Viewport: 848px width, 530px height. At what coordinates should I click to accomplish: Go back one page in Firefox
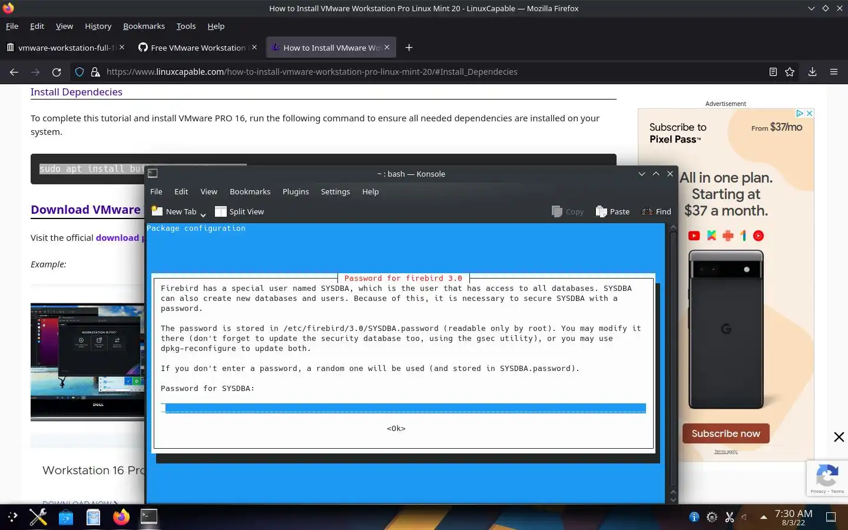pos(14,72)
